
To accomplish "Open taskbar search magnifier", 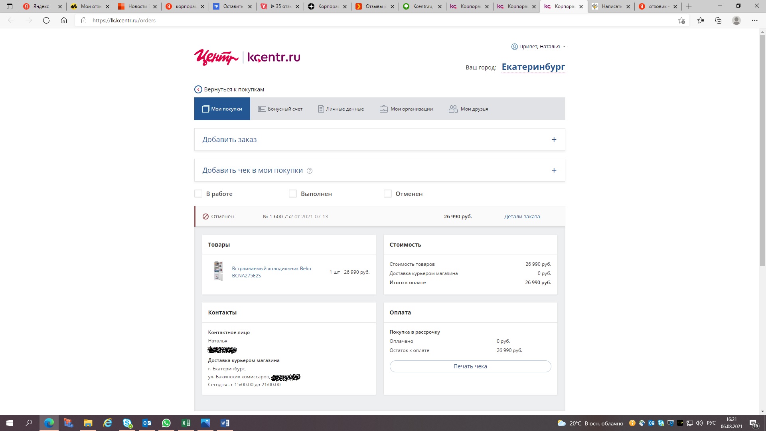I will [29, 423].
